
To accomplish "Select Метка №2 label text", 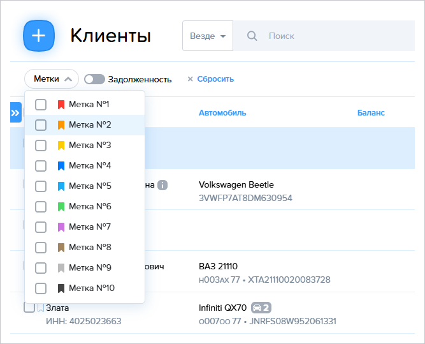I will click(90, 124).
